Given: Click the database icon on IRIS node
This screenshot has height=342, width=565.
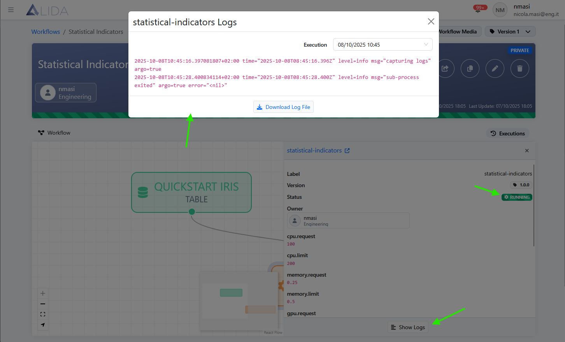Looking at the screenshot, I should 143,192.
